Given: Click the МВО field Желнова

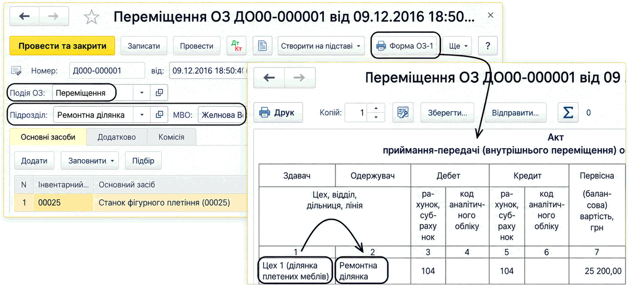Looking at the screenshot, I should [x=222, y=115].
